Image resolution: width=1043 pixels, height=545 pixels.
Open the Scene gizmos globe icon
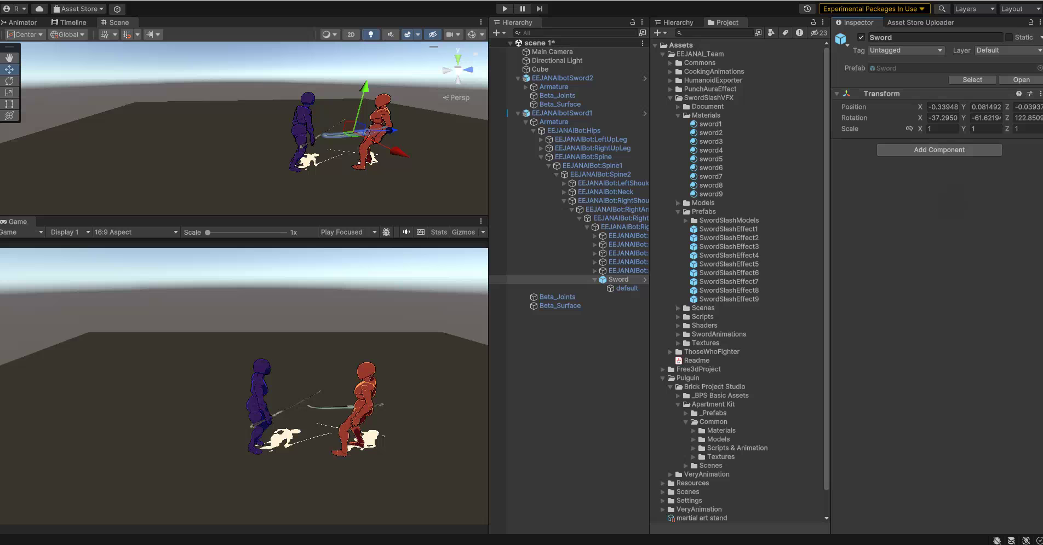[x=471, y=34]
